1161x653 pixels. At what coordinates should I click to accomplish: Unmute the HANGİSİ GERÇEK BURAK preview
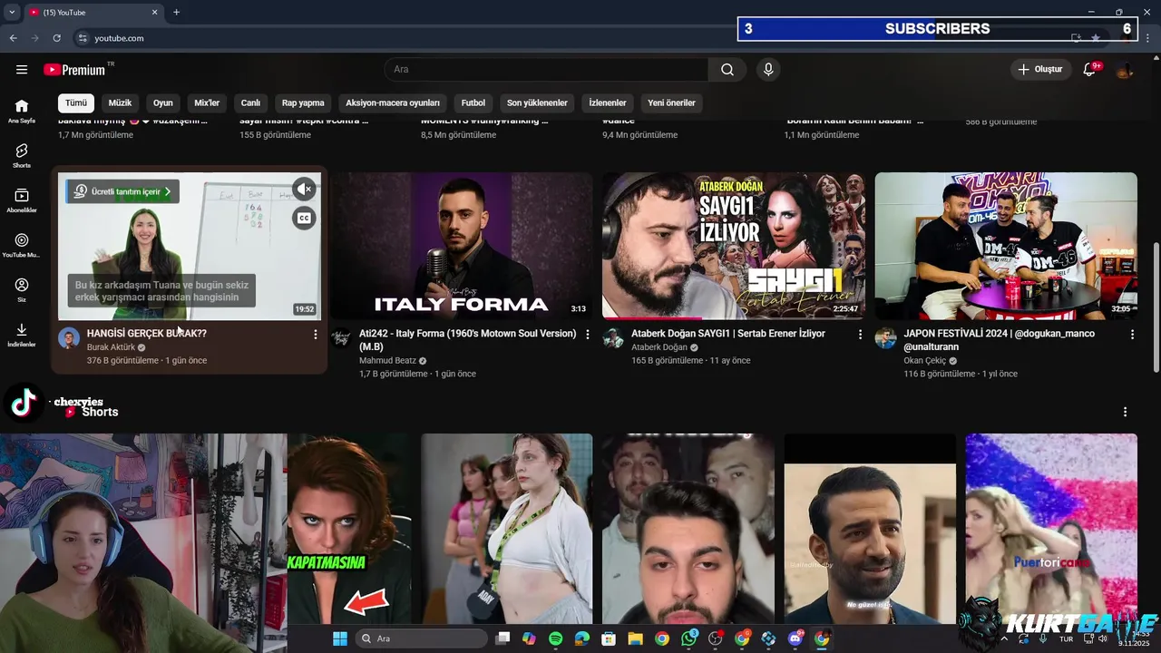pyautogui.click(x=304, y=189)
